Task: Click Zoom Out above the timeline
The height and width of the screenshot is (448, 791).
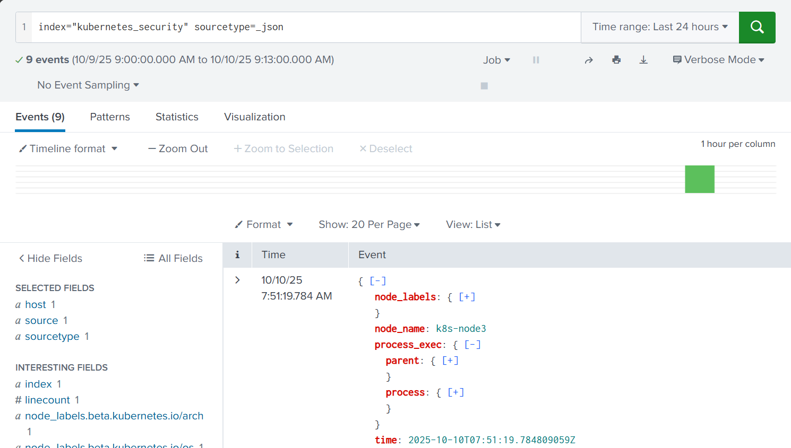Action: point(177,148)
